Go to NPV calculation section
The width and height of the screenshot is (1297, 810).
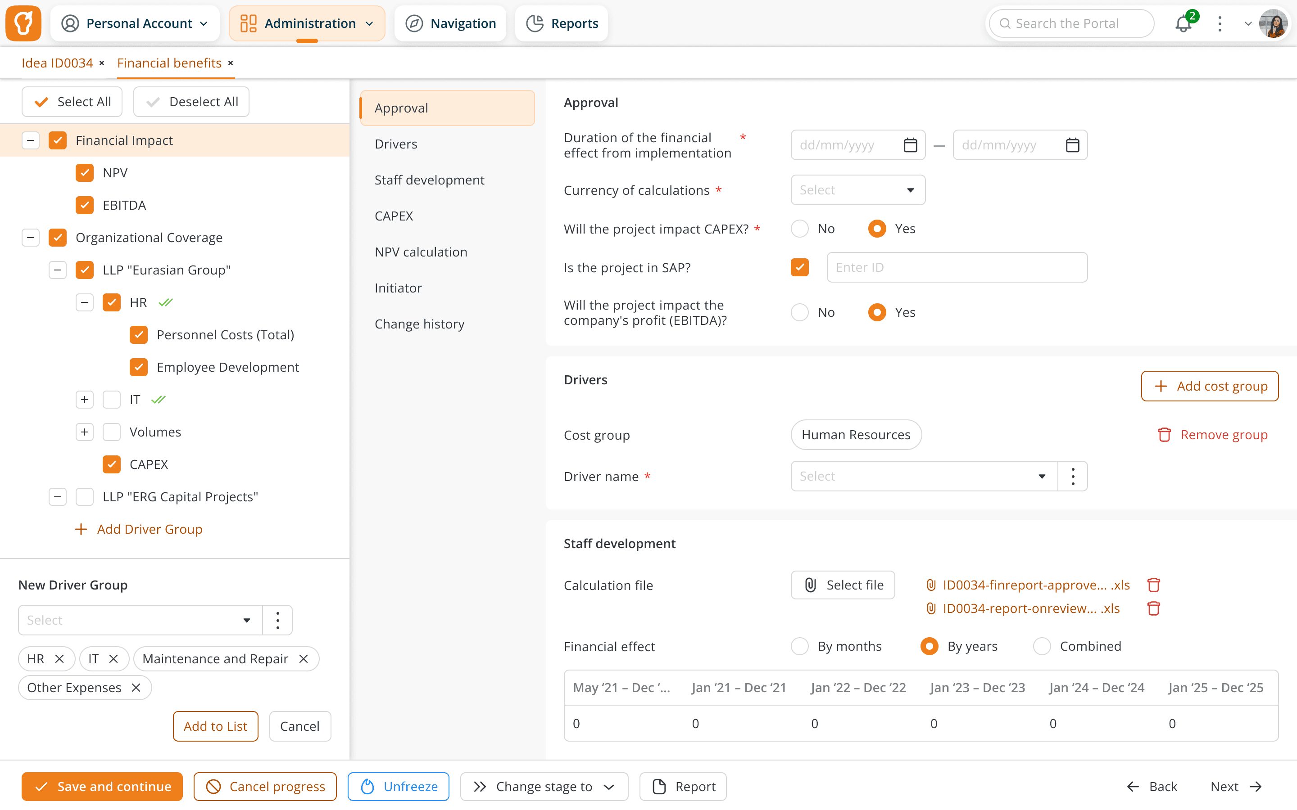(x=421, y=252)
